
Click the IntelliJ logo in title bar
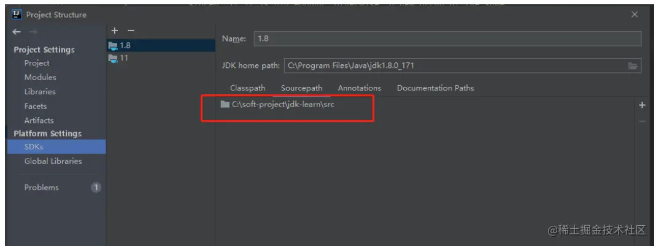(17, 15)
